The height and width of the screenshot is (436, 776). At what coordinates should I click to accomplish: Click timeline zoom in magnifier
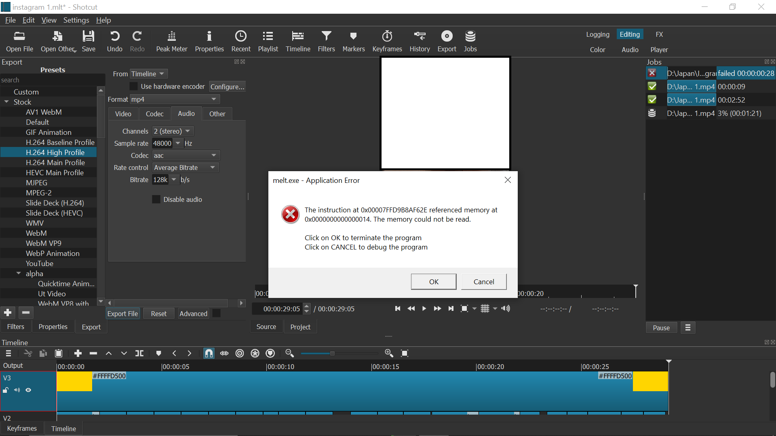click(389, 354)
